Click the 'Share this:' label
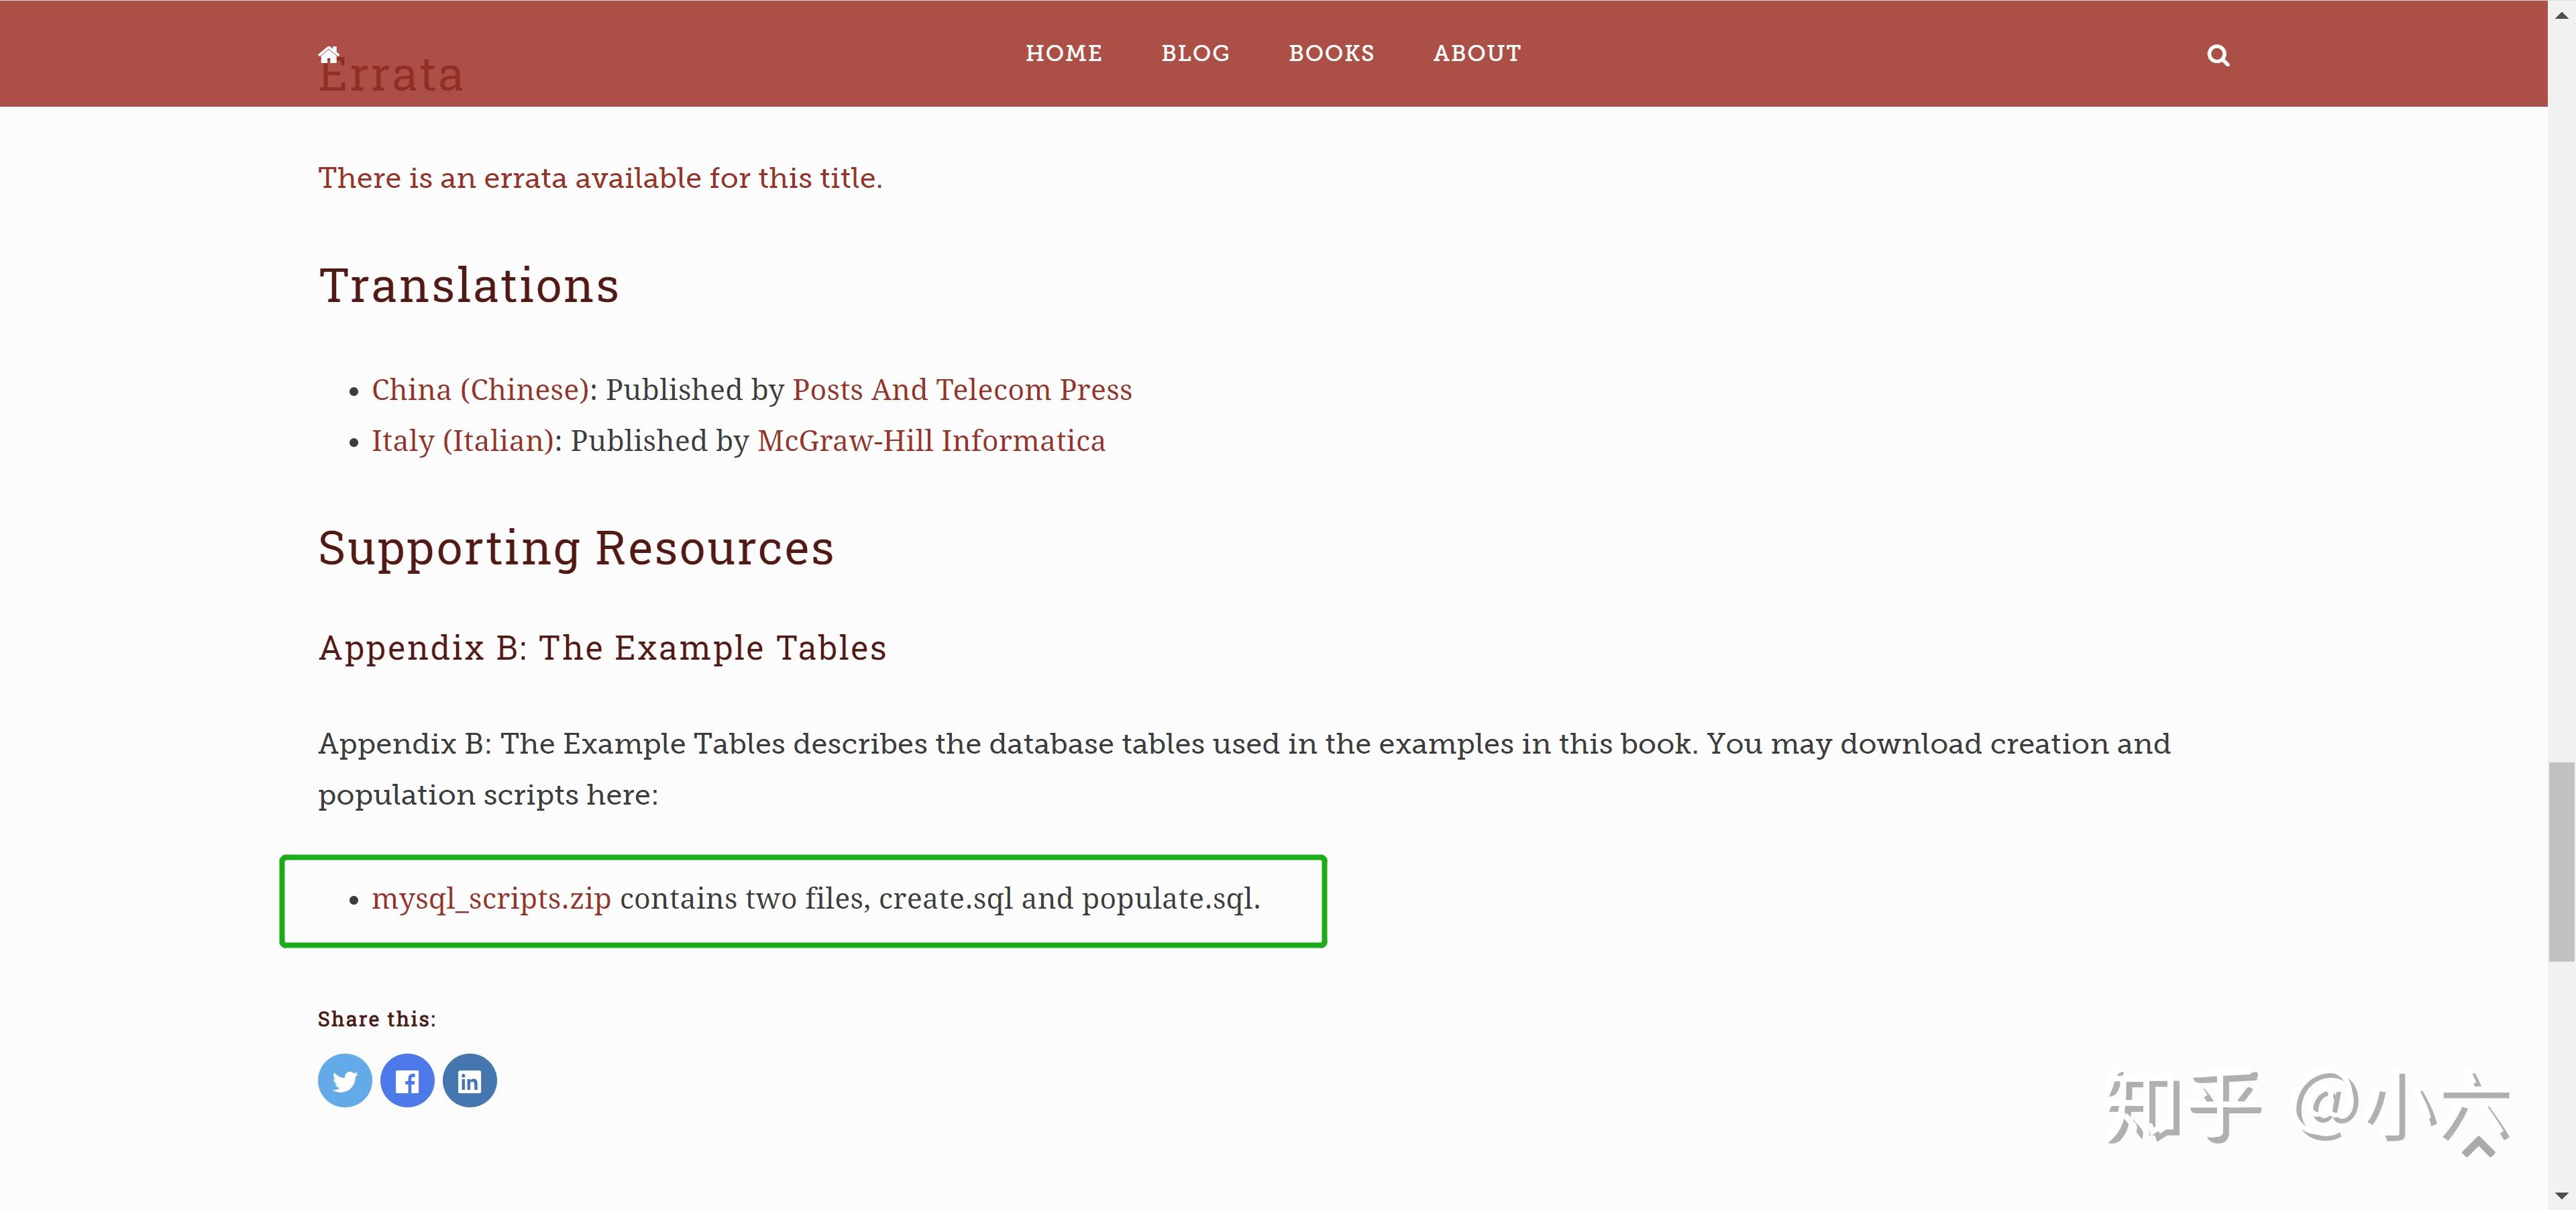This screenshot has width=2576, height=1210. point(377,1019)
